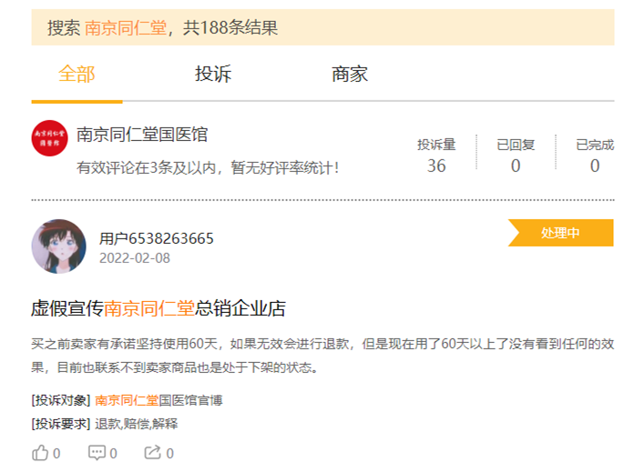Click the 投诉量 count 36

(x=436, y=166)
